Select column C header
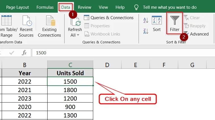Viewport: 215px width, 120px height. pos(70,65)
